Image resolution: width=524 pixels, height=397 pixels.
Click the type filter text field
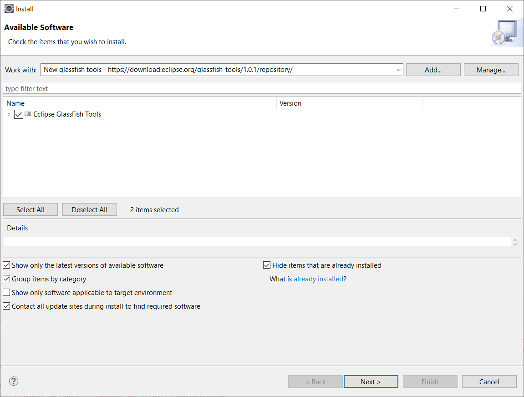coord(262,89)
